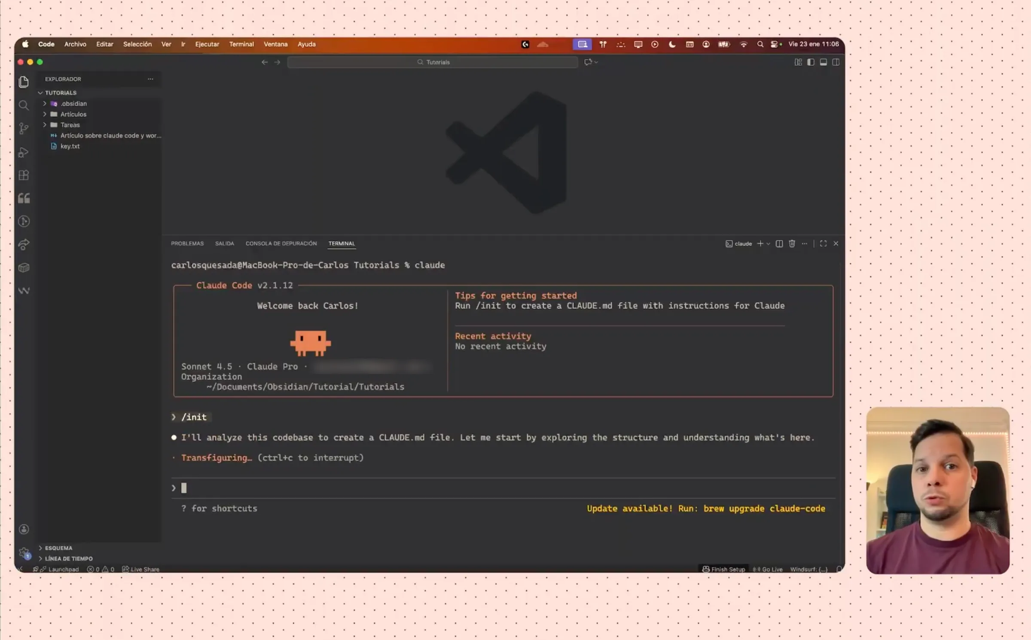This screenshot has height=640, width=1031.
Task: Click Live Share in the status bar
Action: click(x=141, y=569)
